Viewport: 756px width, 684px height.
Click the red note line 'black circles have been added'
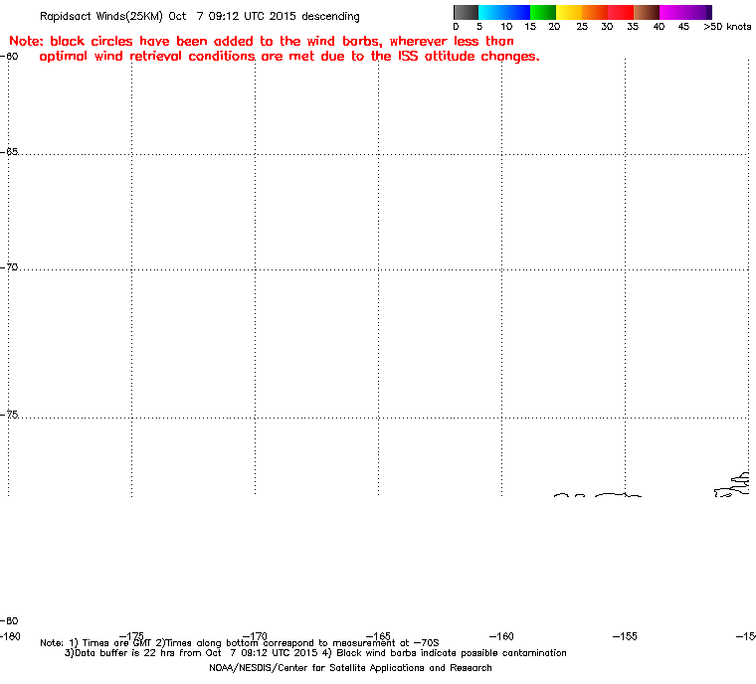click(x=262, y=41)
